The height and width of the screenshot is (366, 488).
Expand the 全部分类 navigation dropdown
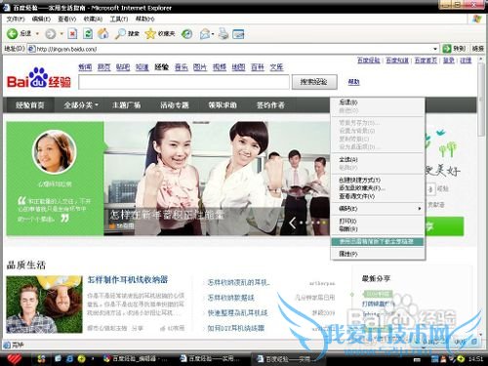(97, 105)
